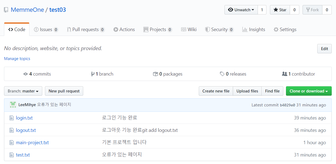The image size is (336, 164).
Task: Open commit message 로그아웃 기능 완료git add logout.txt
Action: pos(140,130)
